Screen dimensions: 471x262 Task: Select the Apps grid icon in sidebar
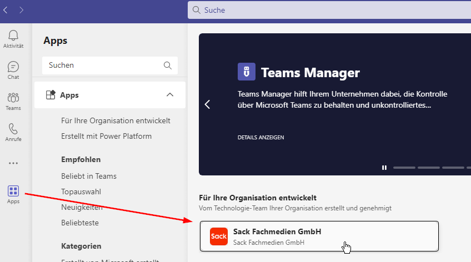[x=13, y=192]
